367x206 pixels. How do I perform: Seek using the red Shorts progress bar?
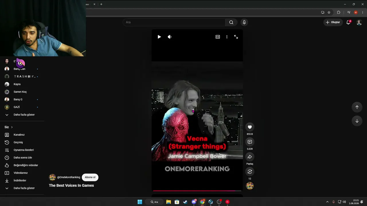197,191
